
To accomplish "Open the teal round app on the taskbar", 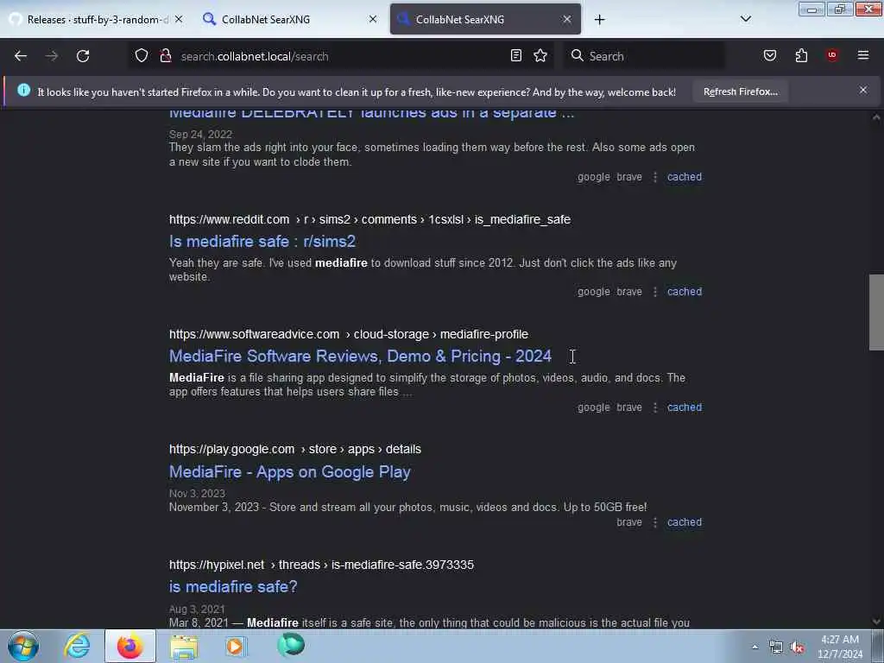I will click(291, 645).
